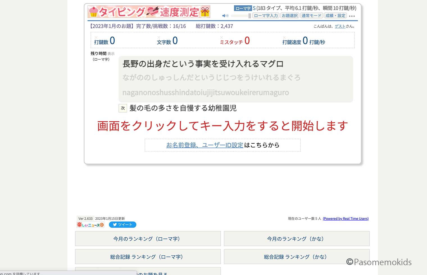Click 総打鍵数：2,437 text
This screenshot has height=275, width=427.
point(214,26)
